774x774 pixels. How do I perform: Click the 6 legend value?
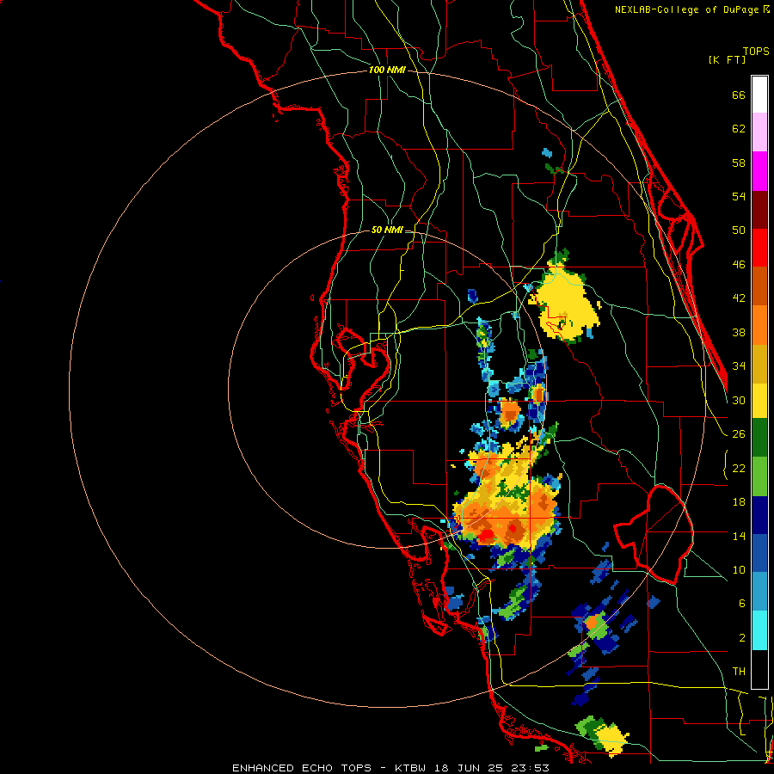pyautogui.click(x=742, y=604)
